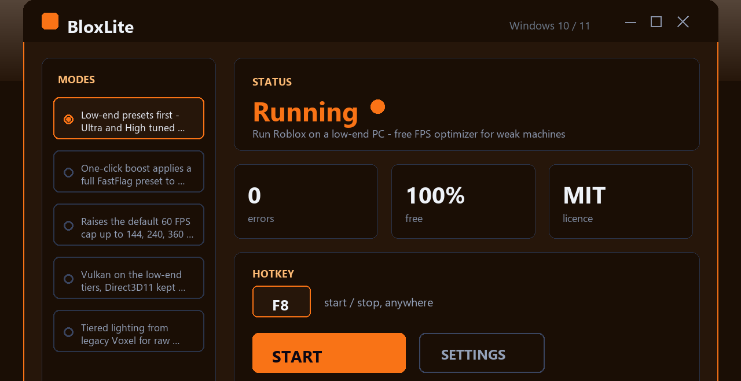
Task: Open SETTINGS
Action: (482, 353)
